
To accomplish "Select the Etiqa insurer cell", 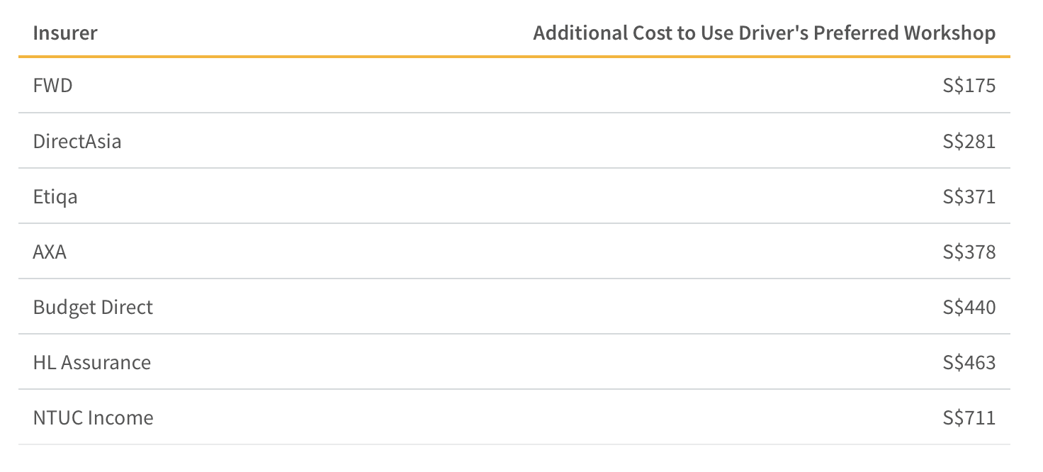I will tap(55, 196).
